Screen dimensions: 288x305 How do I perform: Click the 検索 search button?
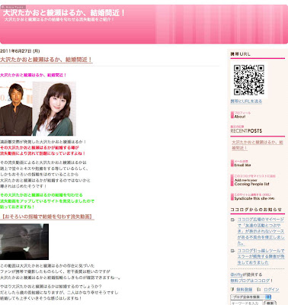click(270, 303)
